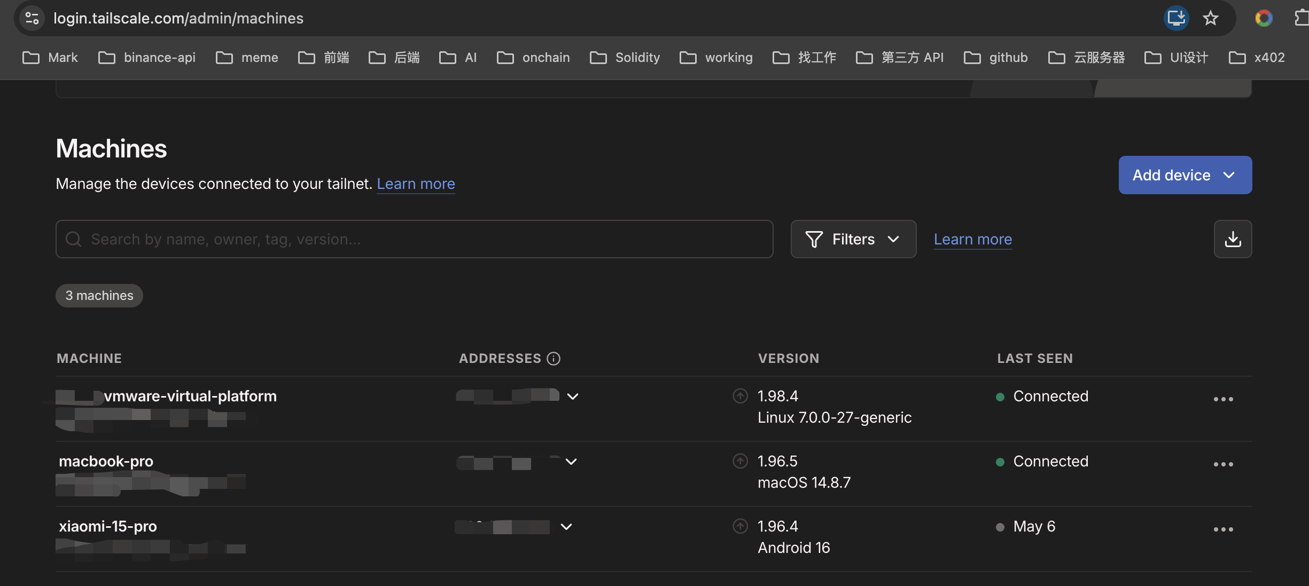The image size is (1309, 586).
Task: Bookmark this page with the star icon
Action: click(x=1211, y=18)
